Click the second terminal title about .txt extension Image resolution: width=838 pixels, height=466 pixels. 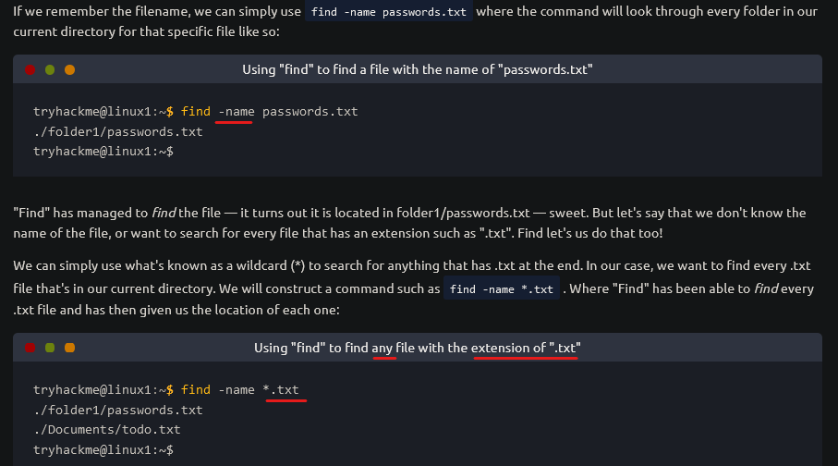click(418, 348)
